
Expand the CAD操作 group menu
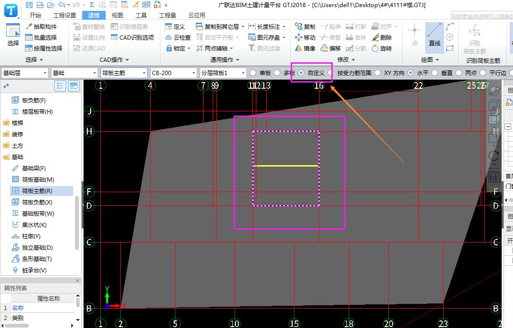[114, 59]
